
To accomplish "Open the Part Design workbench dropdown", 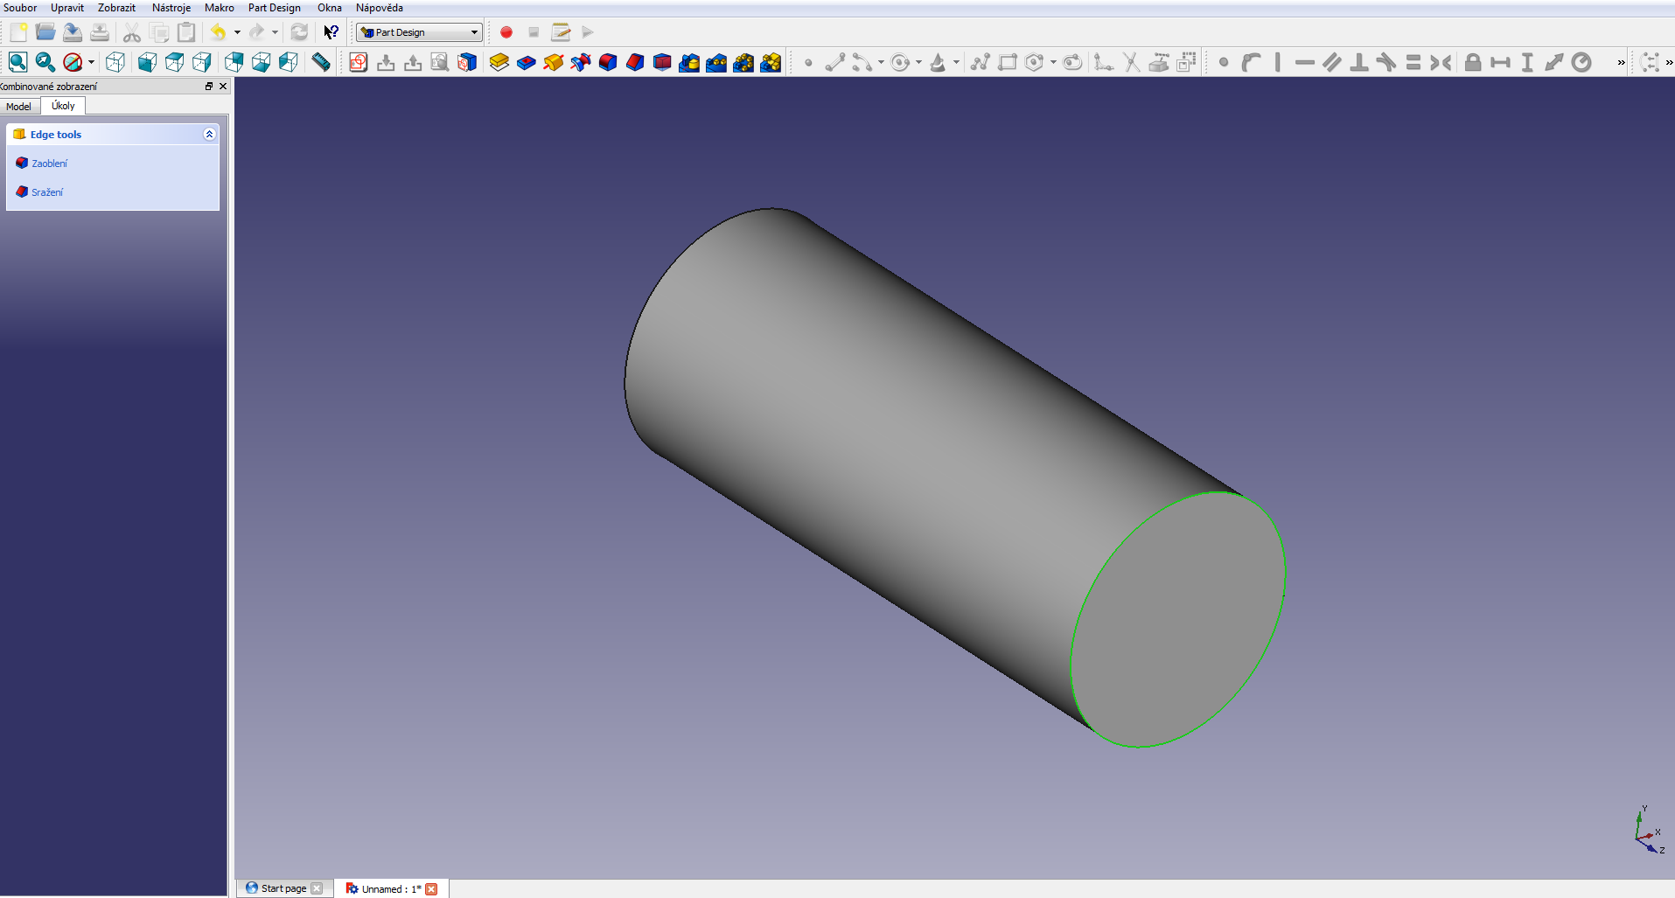I will click(419, 32).
